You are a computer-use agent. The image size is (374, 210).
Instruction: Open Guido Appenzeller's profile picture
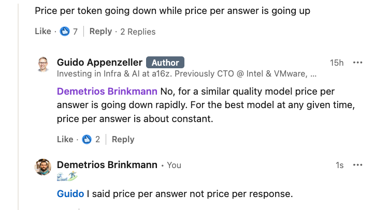pos(44,64)
